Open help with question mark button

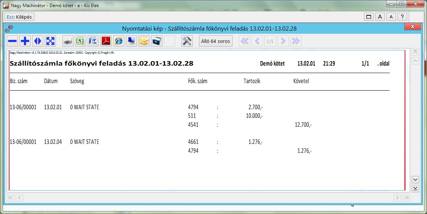point(402,17)
